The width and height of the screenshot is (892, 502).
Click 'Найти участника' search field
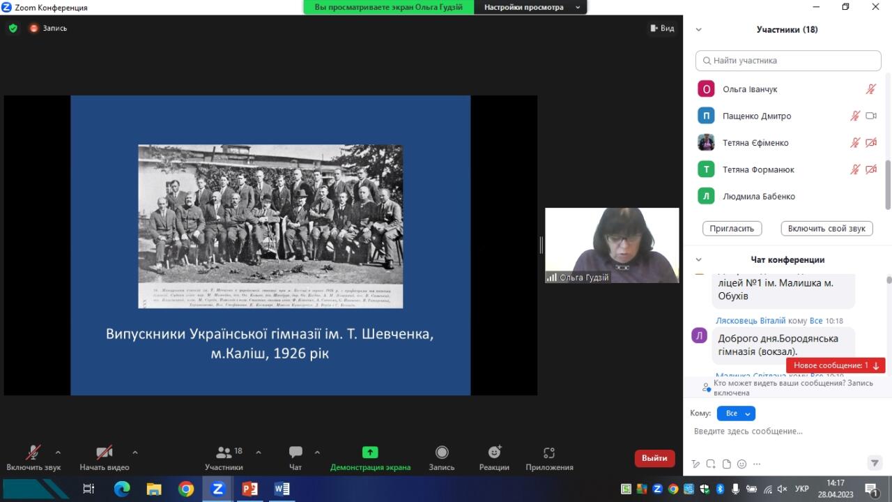click(x=788, y=61)
